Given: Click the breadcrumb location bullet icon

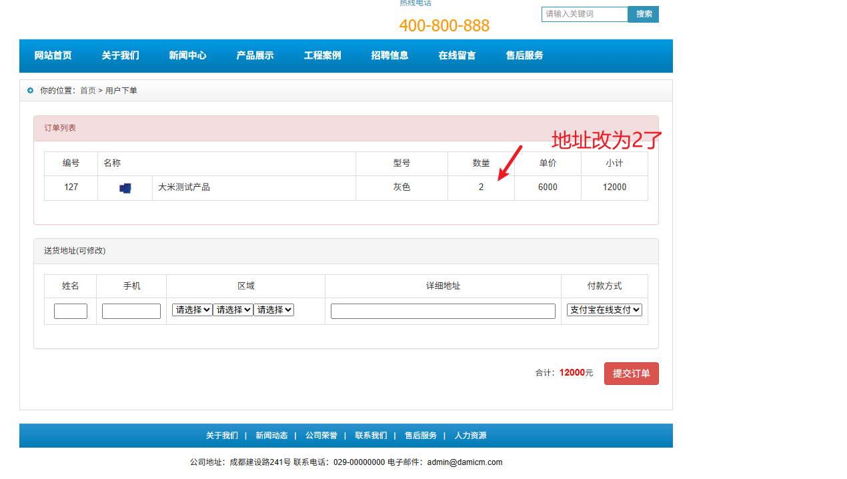Looking at the screenshot, I should tap(30, 90).
